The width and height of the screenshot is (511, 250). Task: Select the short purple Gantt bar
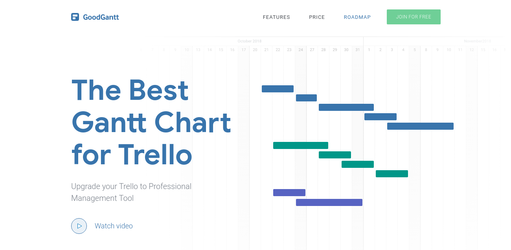289,193
